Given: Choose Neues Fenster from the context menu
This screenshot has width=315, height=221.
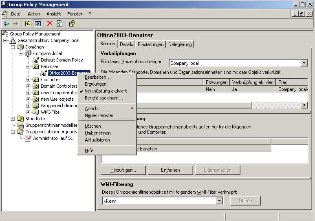Looking at the screenshot, I should pyautogui.click(x=107, y=115).
